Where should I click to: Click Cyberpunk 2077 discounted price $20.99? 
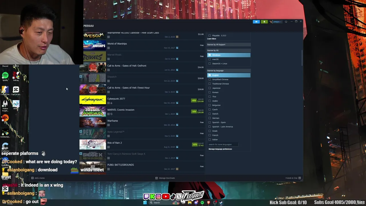point(200,101)
